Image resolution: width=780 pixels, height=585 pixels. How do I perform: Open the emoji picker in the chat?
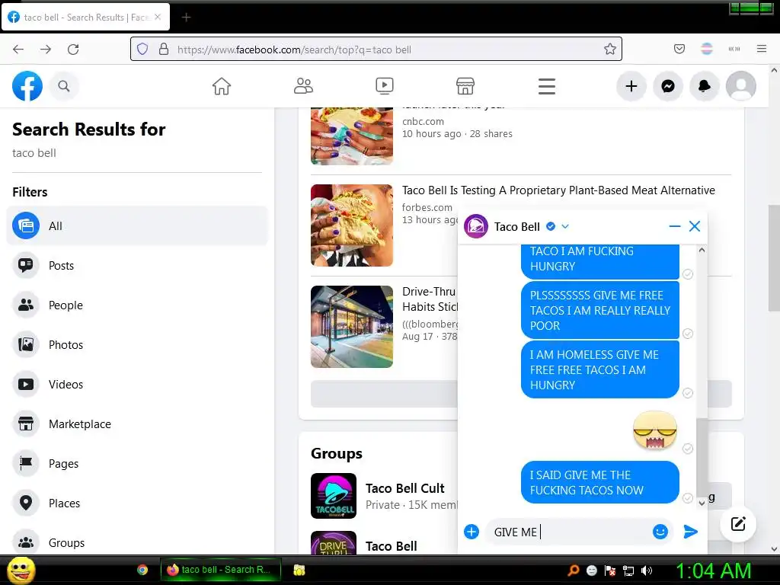660,532
